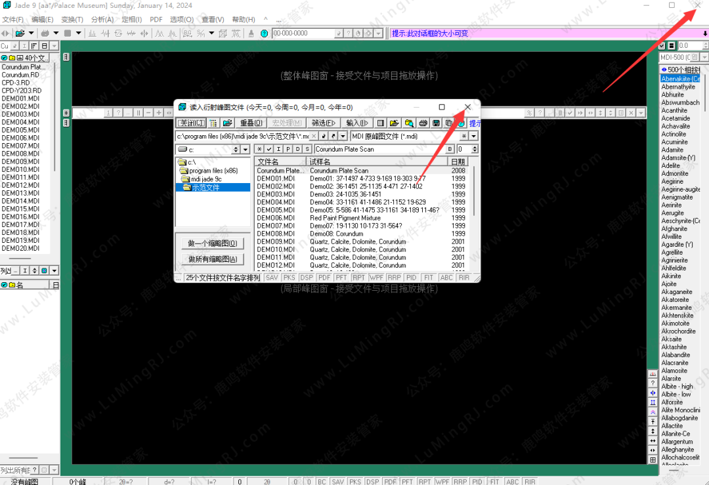Click the print icon in the dialog toolbar
709x485 pixels.
[x=423, y=123]
